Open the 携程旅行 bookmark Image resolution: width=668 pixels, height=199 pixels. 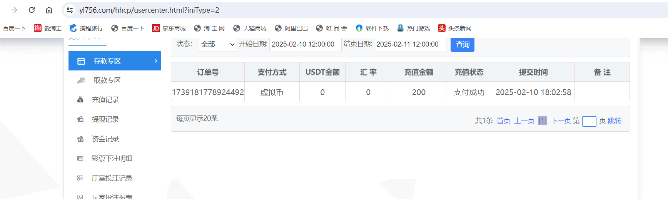tap(86, 28)
